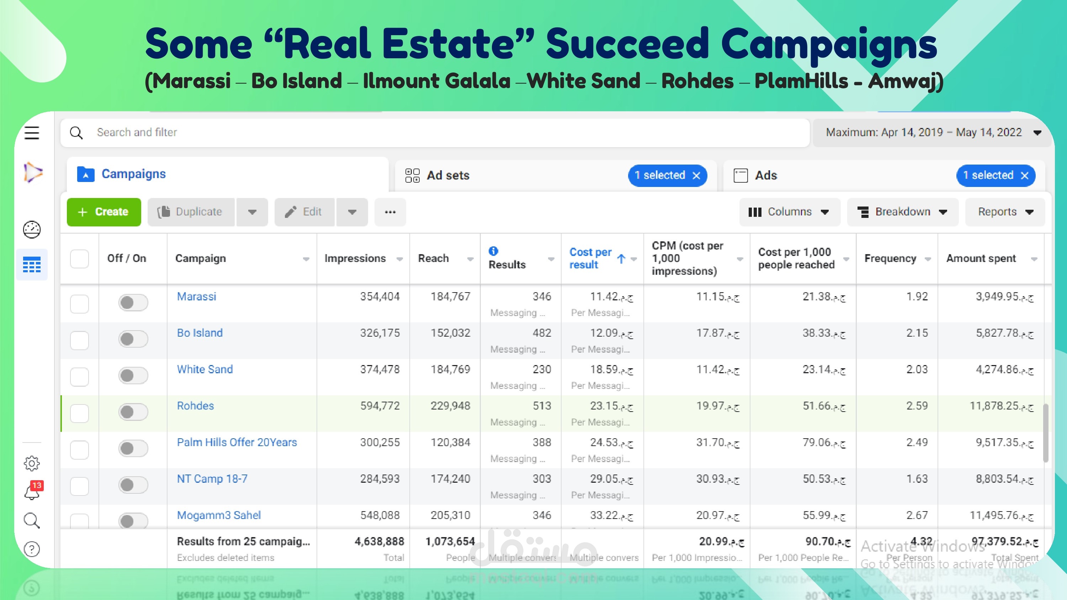1067x600 pixels.
Task: Click the table's vertical scrollbar thumb
Action: [1045, 433]
